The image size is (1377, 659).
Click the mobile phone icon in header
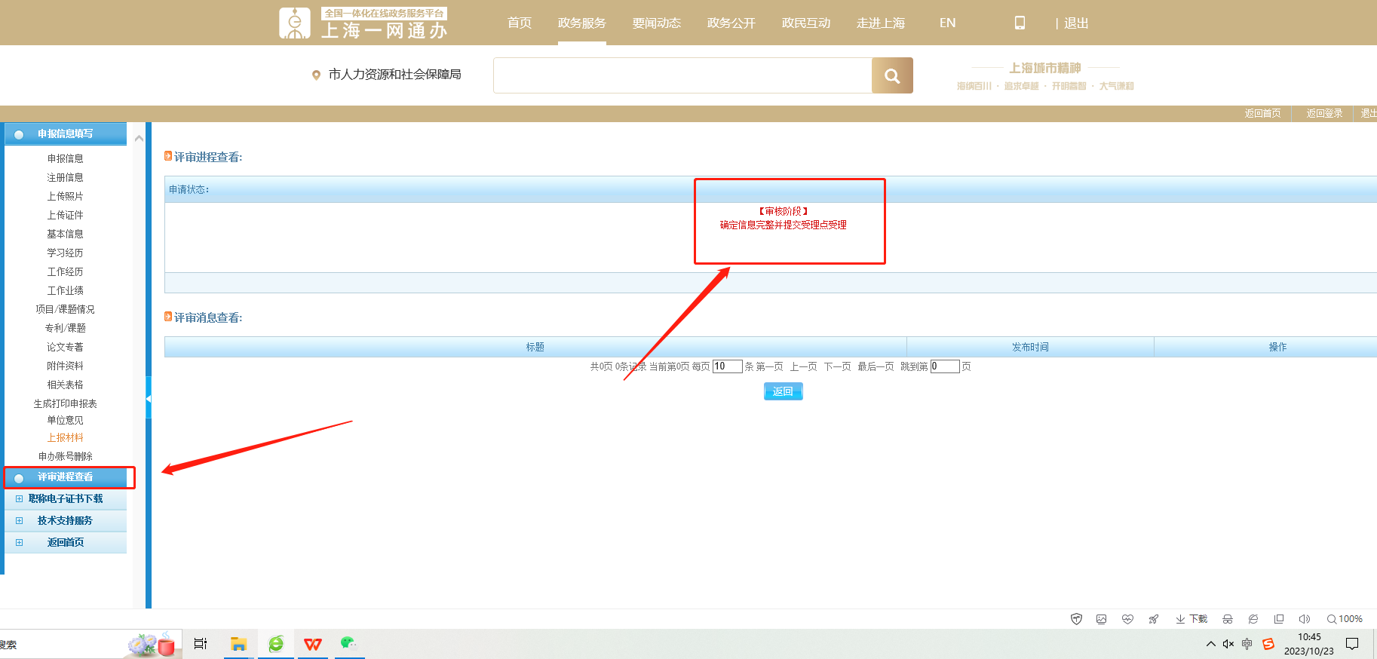(x=1020, y=23)
